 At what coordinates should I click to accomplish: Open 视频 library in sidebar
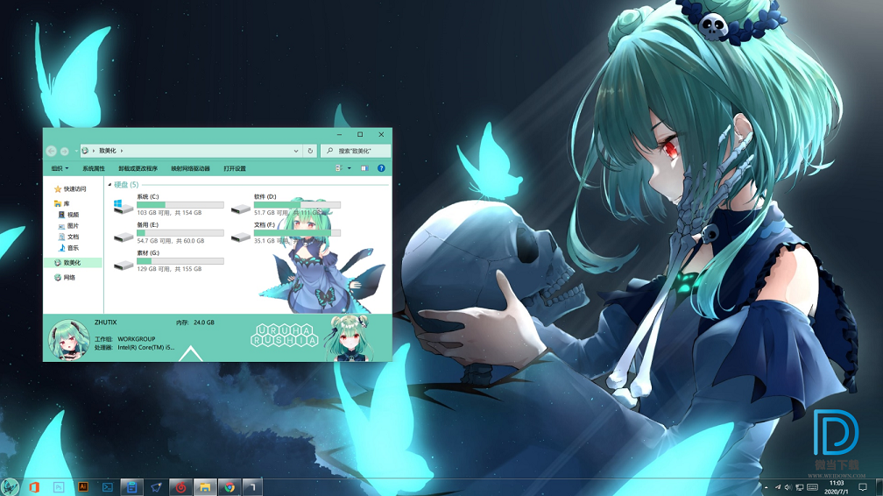pyautogui.click(x=68, y=215)
